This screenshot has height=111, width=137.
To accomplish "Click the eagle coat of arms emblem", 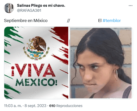I will pyautogui.click(x=36, y=48).
